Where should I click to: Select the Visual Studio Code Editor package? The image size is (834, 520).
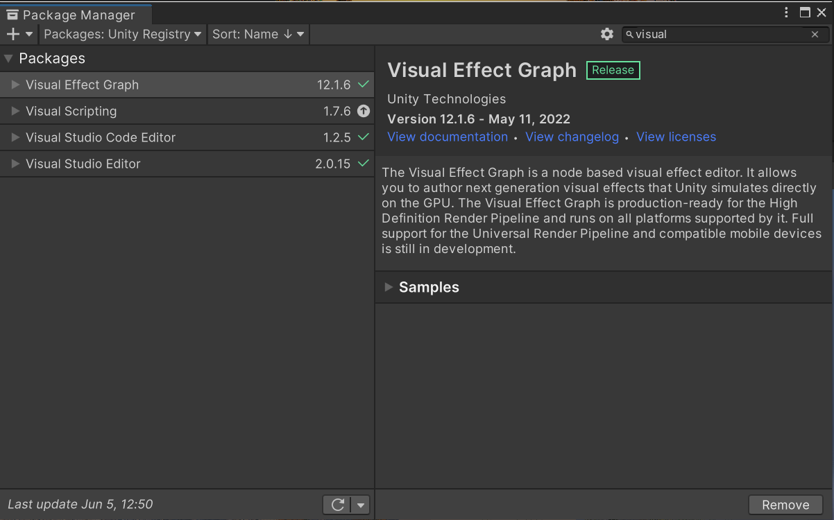point(187,137)
